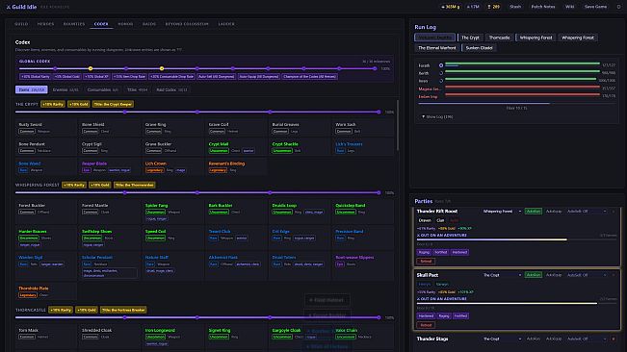Select the Consumables codex sub-tab

103,89
